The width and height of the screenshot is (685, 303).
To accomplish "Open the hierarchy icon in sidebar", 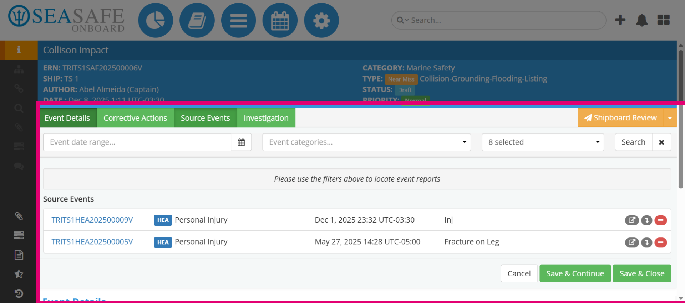I will [19, 69].
